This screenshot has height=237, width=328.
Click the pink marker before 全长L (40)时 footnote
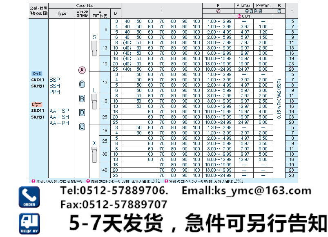coord(33,181)
